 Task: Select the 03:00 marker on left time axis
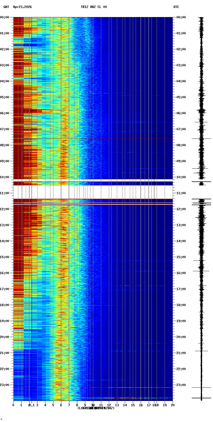(5, 65)
